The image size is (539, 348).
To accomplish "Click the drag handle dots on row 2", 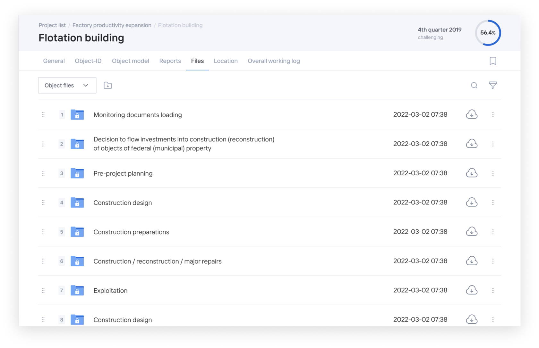I will [43, 144].
